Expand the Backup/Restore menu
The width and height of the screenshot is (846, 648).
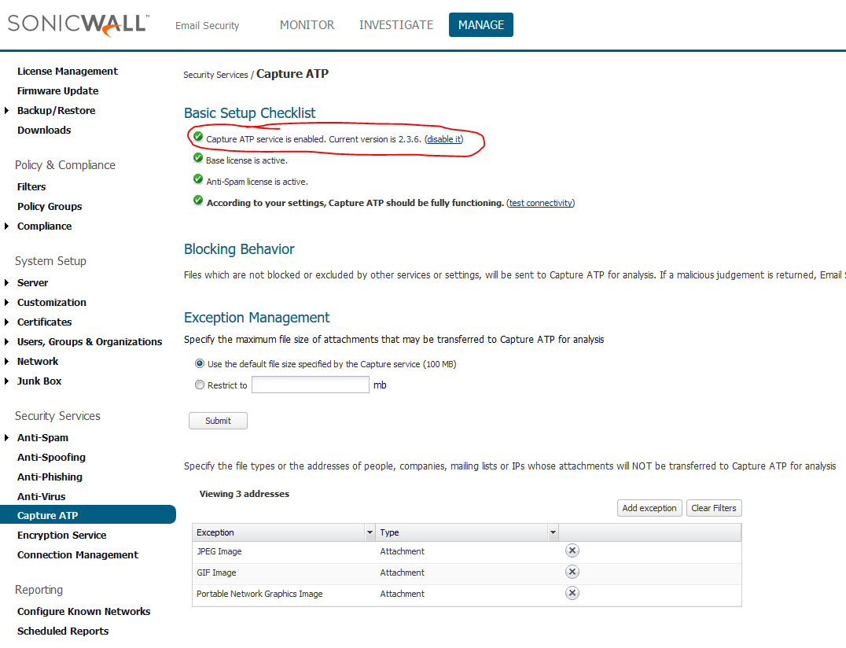(6, 111)
